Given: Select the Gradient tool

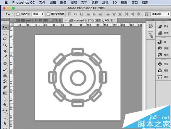Looking at the screenshot, I should pyautogui.click(x=5, y=93).
